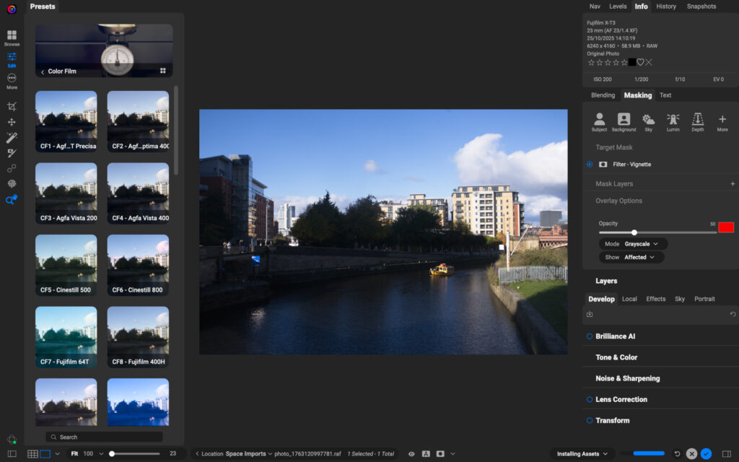Change the mask overlay color swatch
Image resolution: width=739 pixels, height=462 pixels.
(725, 226)
